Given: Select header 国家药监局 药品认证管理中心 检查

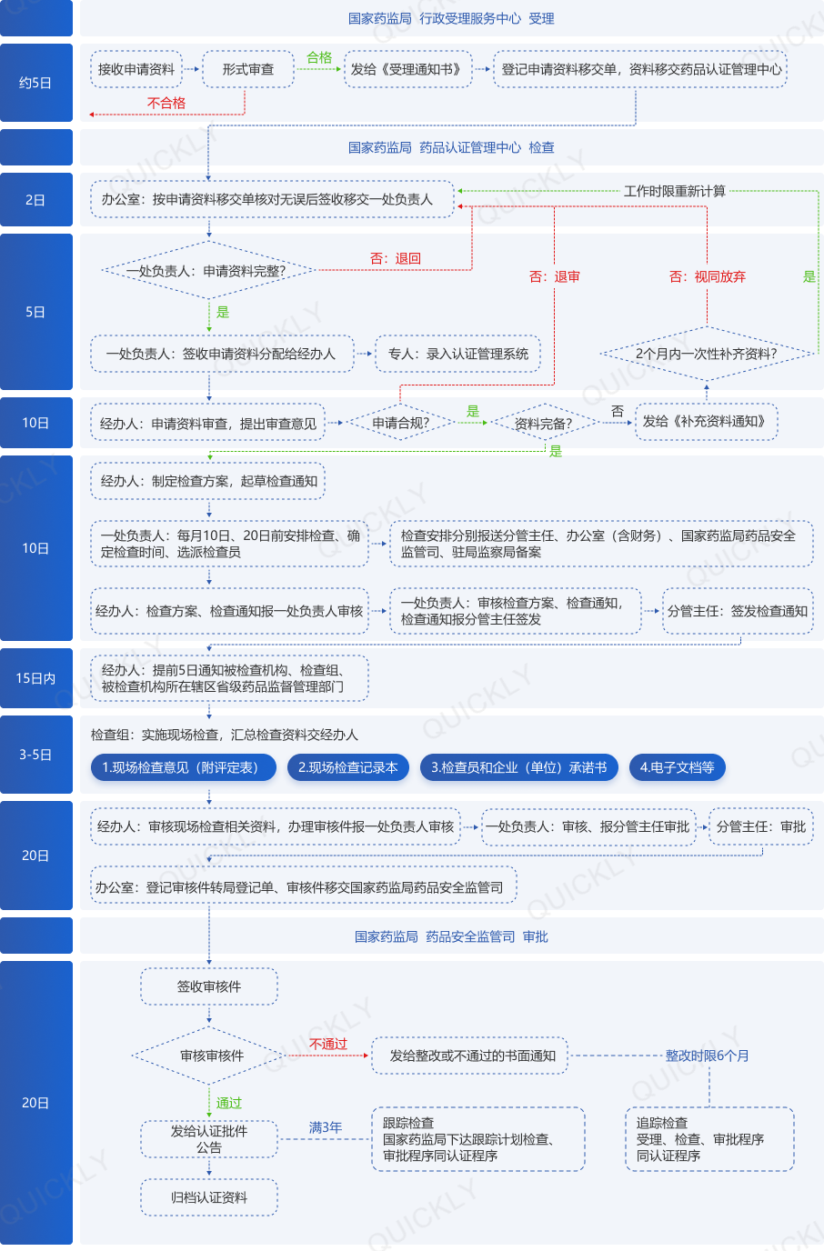Looking at the screenshot, I should 451,147.
